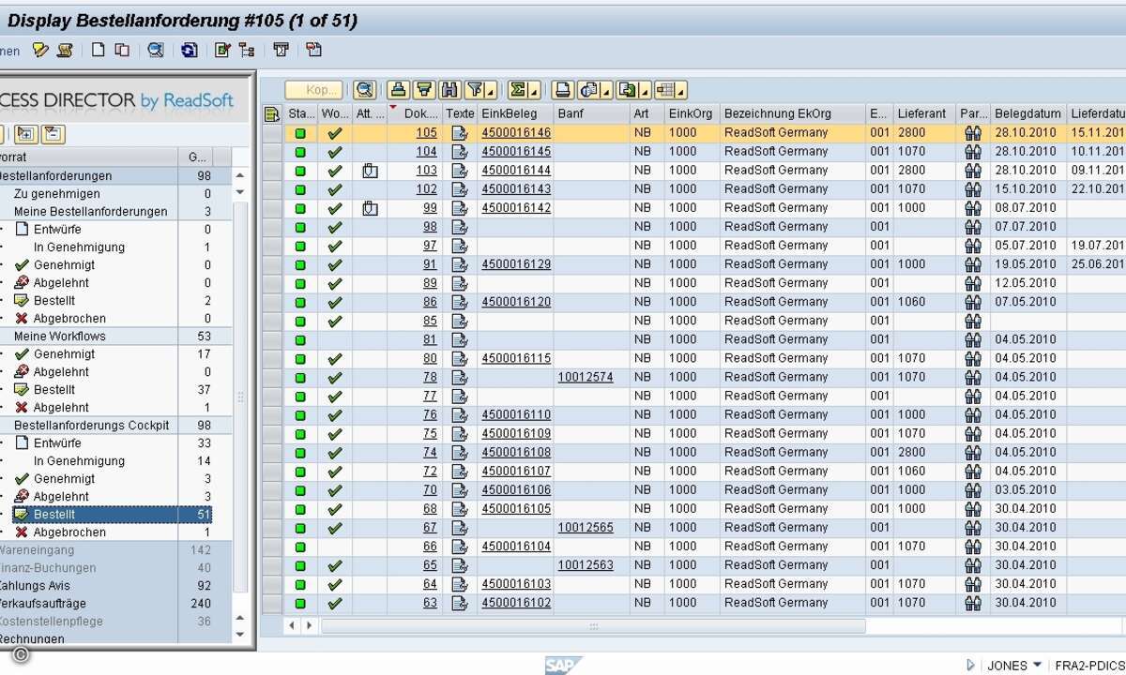1126x675 pixels.
Task: Open the attachment icon for document 103
Action: [x=370, y=171]
